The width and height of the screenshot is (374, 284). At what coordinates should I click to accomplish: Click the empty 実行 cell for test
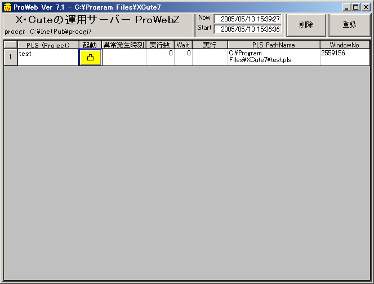point(210,57)
